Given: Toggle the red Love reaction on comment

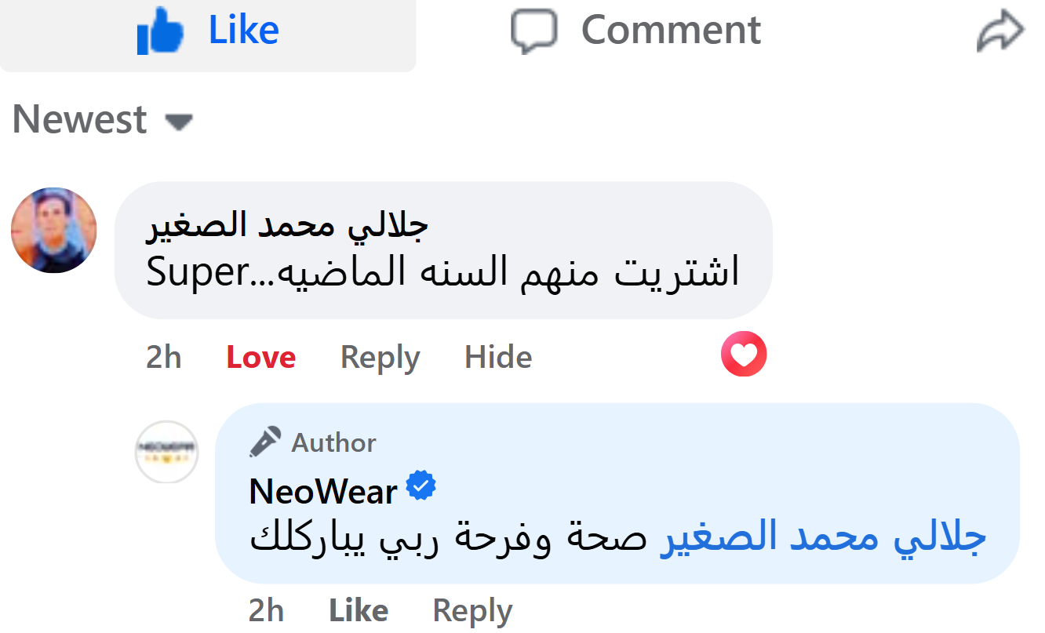Looking at the screenshot, I should pyautogui.click(x=261, y=358).
